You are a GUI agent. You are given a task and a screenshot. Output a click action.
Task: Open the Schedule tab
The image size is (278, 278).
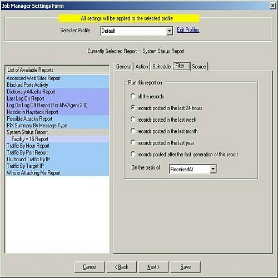tap(161, 66)
